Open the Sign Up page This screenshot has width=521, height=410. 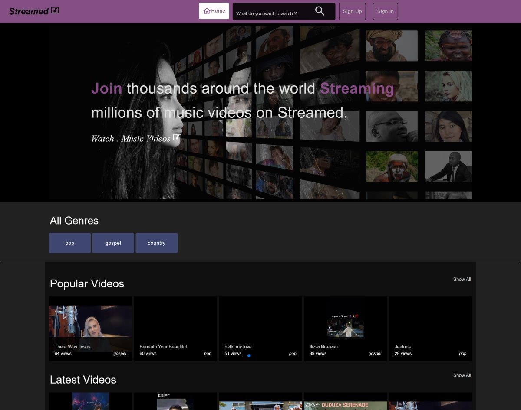click(352, 11)
